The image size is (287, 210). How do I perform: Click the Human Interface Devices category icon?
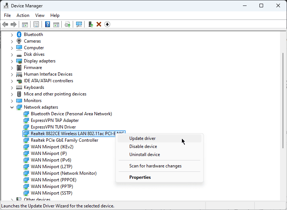[19, 74]
